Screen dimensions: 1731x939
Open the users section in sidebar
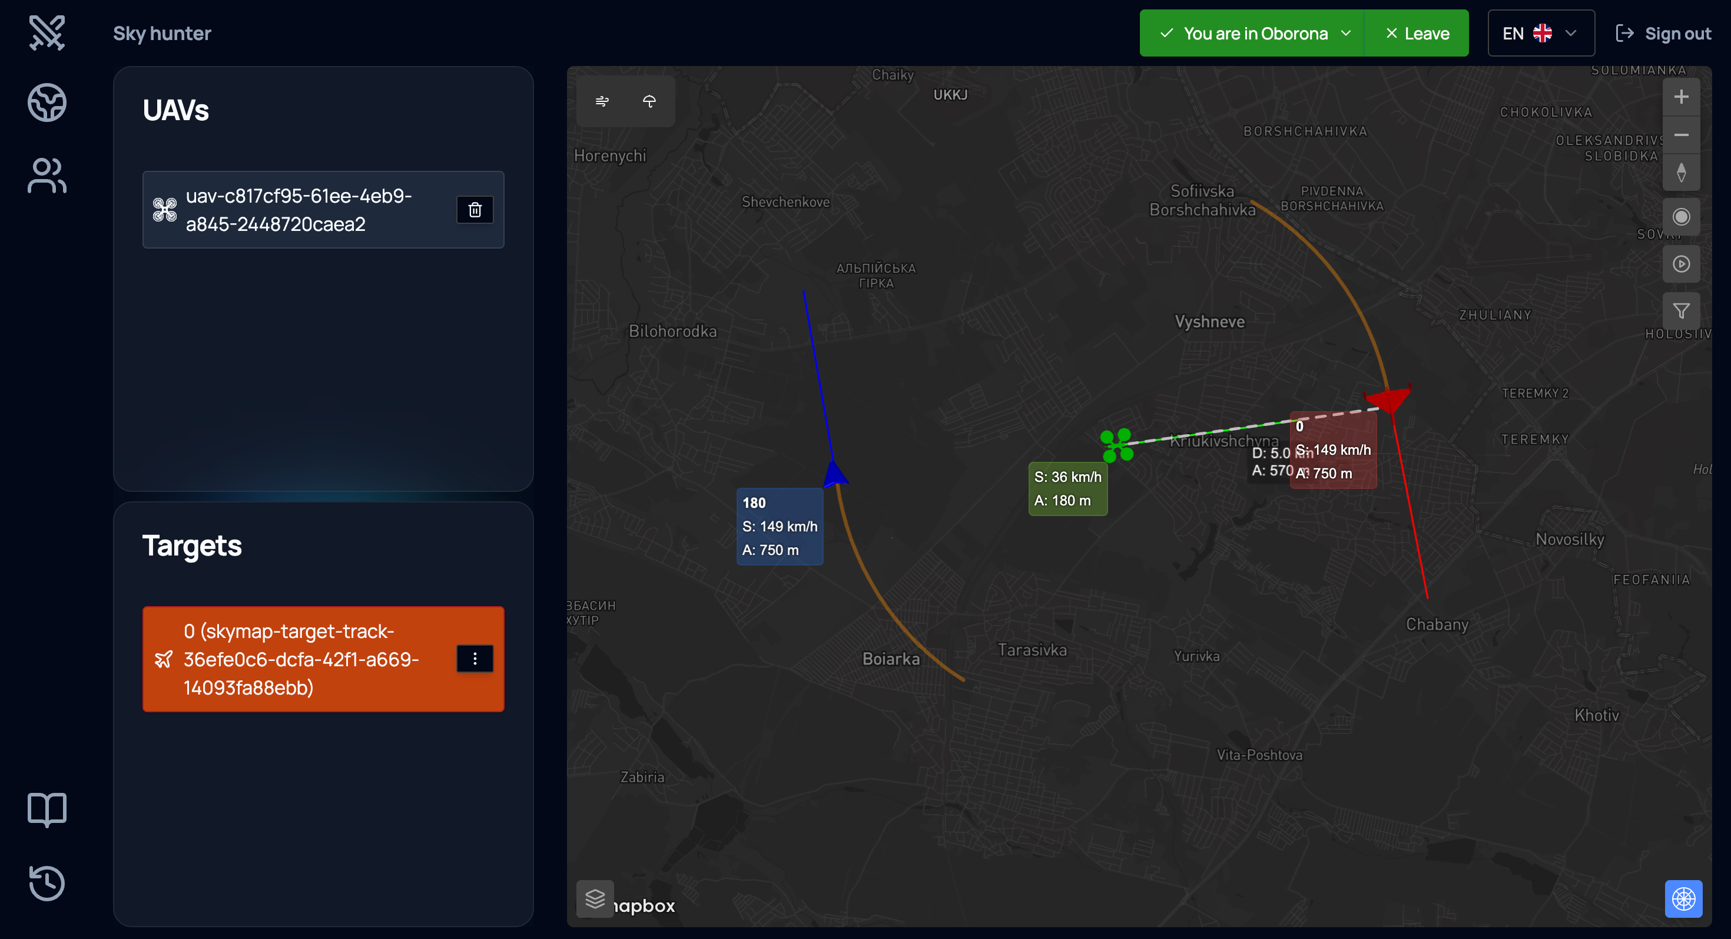(x=47, y=176)
